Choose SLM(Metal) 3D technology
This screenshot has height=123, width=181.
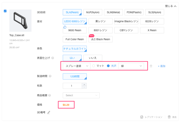pos(113,12)
